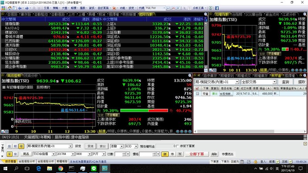Screen dimensions: 308x173
Task: Click the 價格 price input field
Action: [x=146, y=154]
